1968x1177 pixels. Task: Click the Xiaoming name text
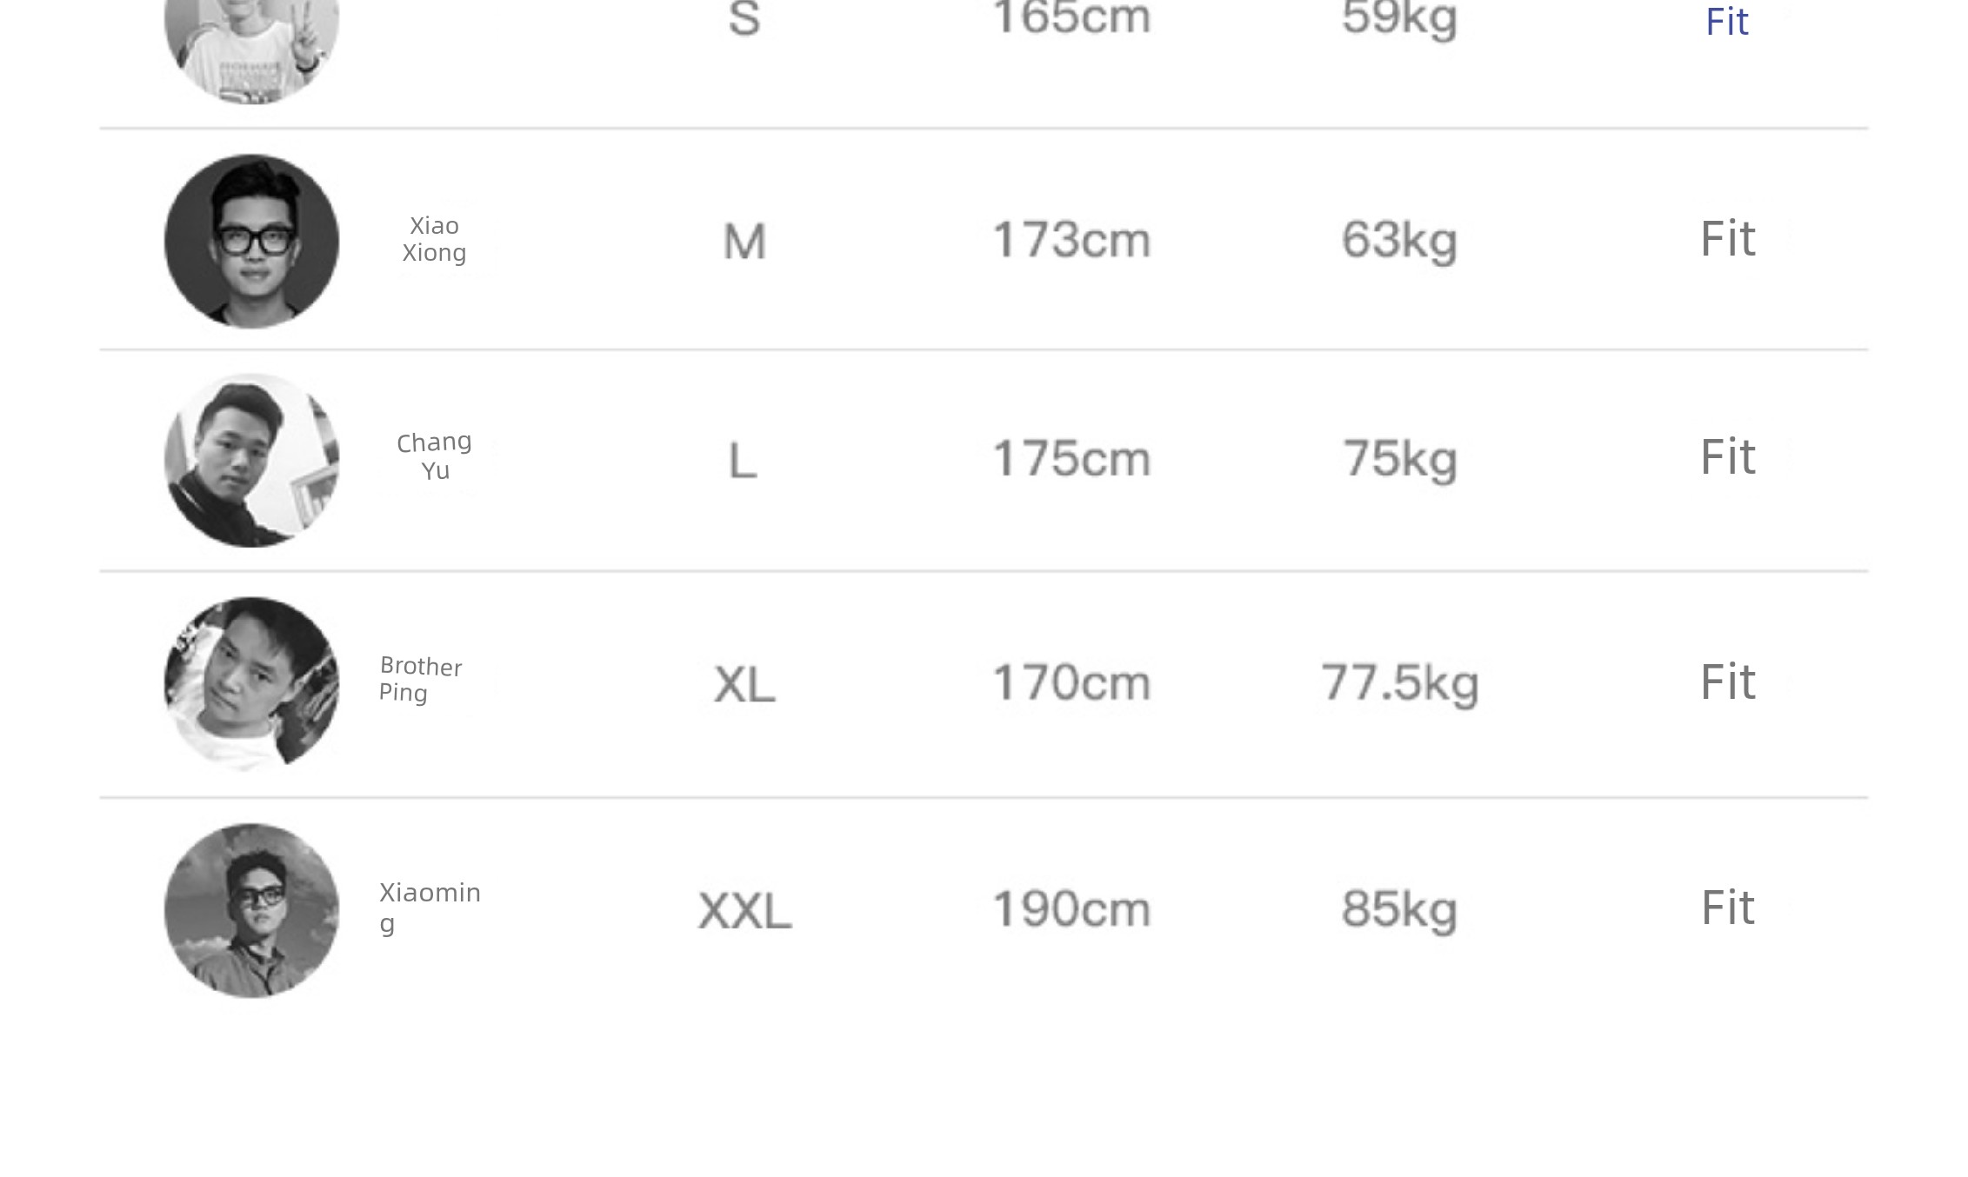[x=430, y=907]
